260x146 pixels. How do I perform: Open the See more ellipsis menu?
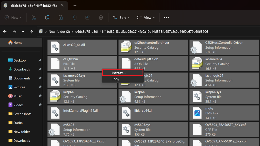(166, 17)
